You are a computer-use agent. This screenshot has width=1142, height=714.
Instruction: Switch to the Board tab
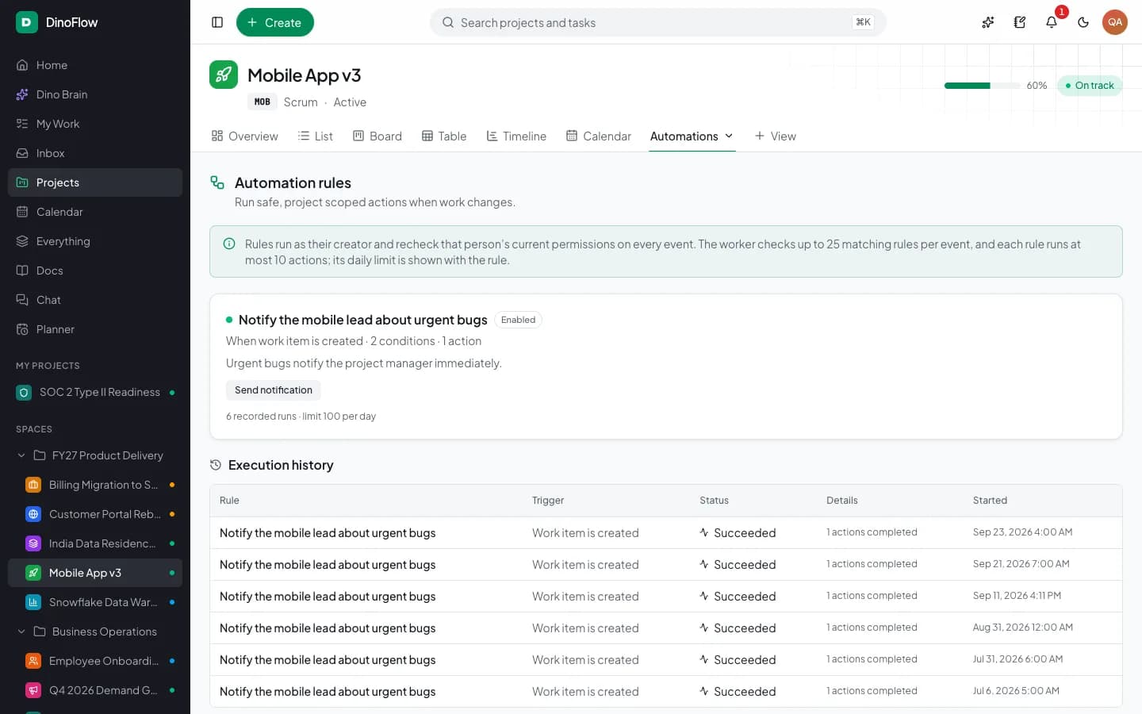pyautogui.click(x=377, y=136)
